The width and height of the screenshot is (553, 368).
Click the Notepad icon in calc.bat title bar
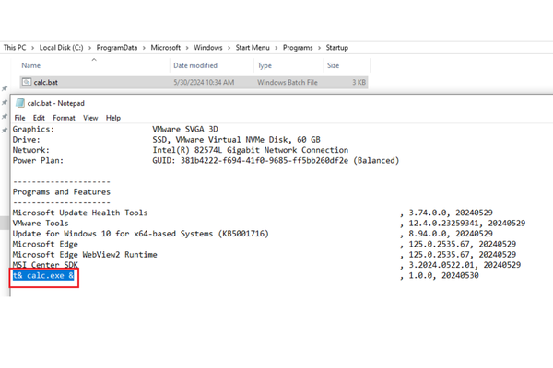pos(20,103)
